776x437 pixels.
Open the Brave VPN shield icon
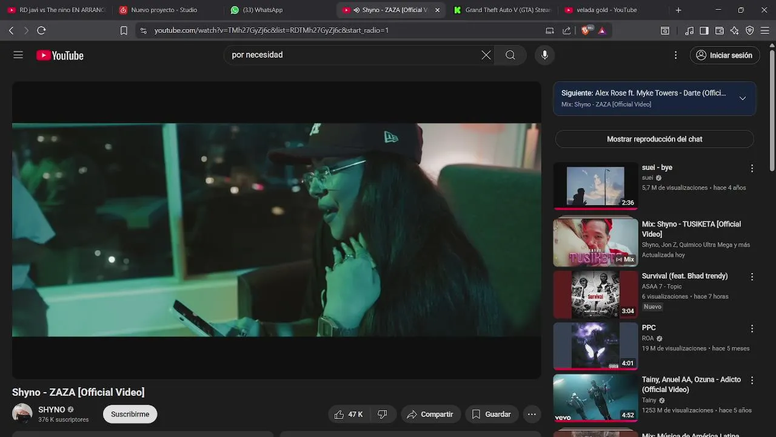click(750, 30)
